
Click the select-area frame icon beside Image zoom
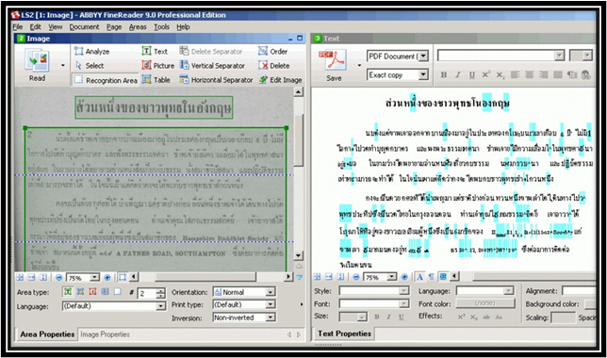coord(123,277)
